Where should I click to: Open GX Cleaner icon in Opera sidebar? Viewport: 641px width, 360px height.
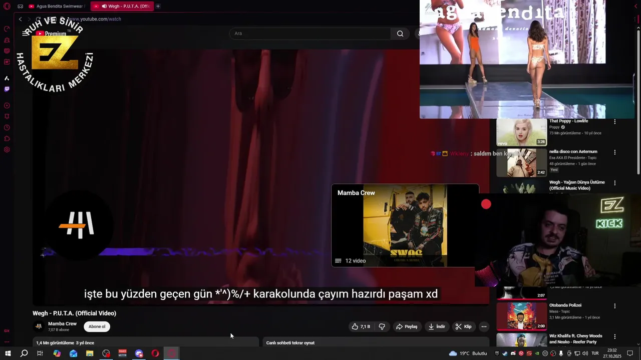tap(7, 40)
